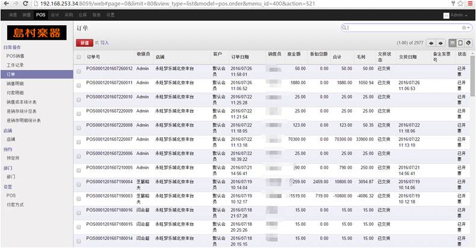Switch to graph view icon

(468, 43)
